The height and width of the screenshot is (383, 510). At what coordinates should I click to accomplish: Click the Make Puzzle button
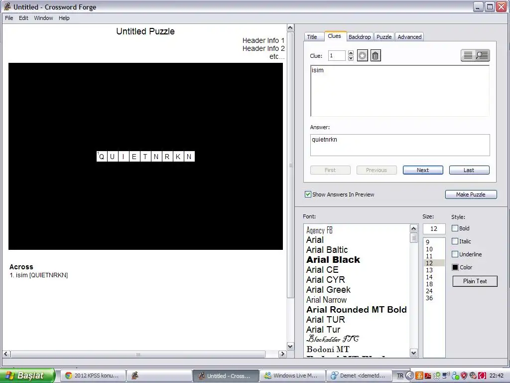tap(471, 194)
